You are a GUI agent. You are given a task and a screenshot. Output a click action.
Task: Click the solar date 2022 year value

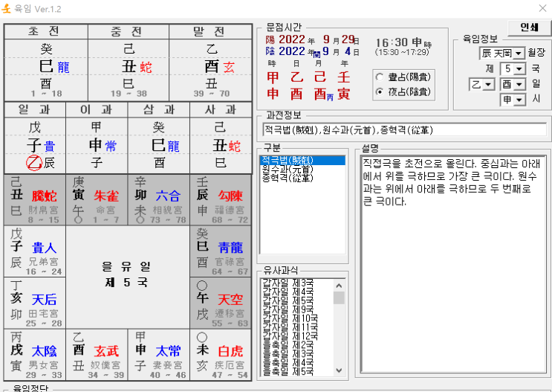pos(292,39)
